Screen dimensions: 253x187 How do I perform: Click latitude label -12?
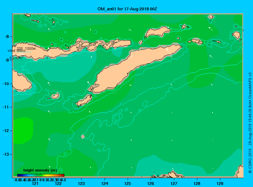[6, 131]
